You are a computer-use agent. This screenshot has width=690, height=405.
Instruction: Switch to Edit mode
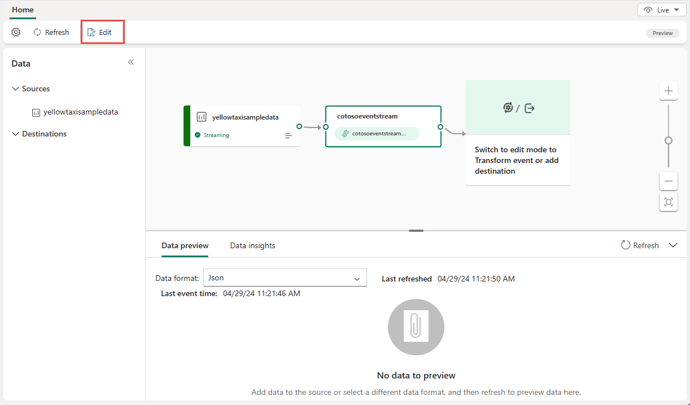coord(100,32)
